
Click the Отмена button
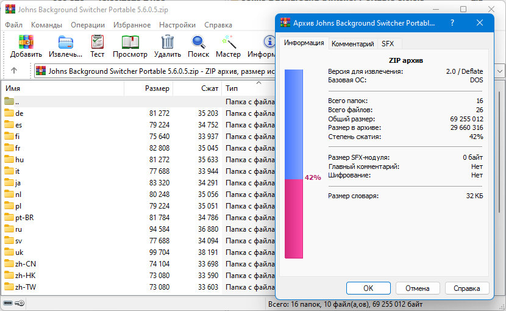(418, 288)
